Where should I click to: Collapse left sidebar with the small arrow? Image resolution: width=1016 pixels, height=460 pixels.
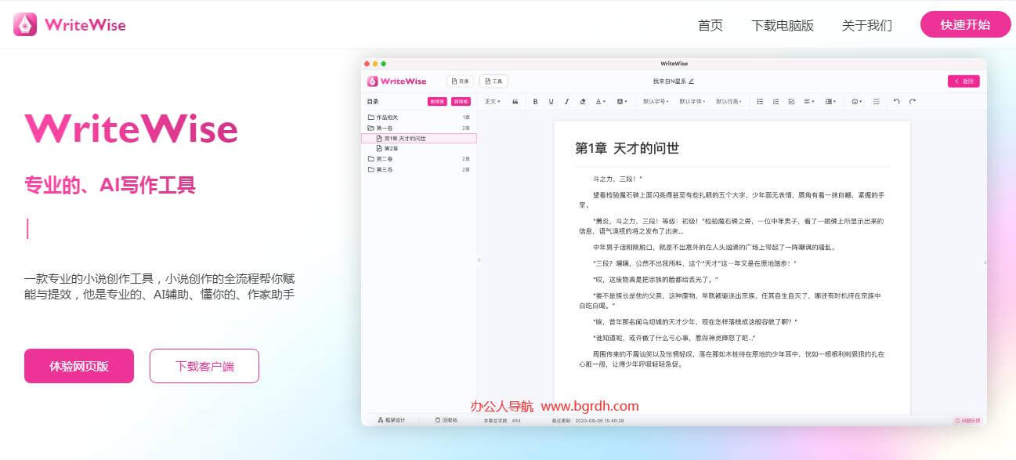tap(479, 259)
